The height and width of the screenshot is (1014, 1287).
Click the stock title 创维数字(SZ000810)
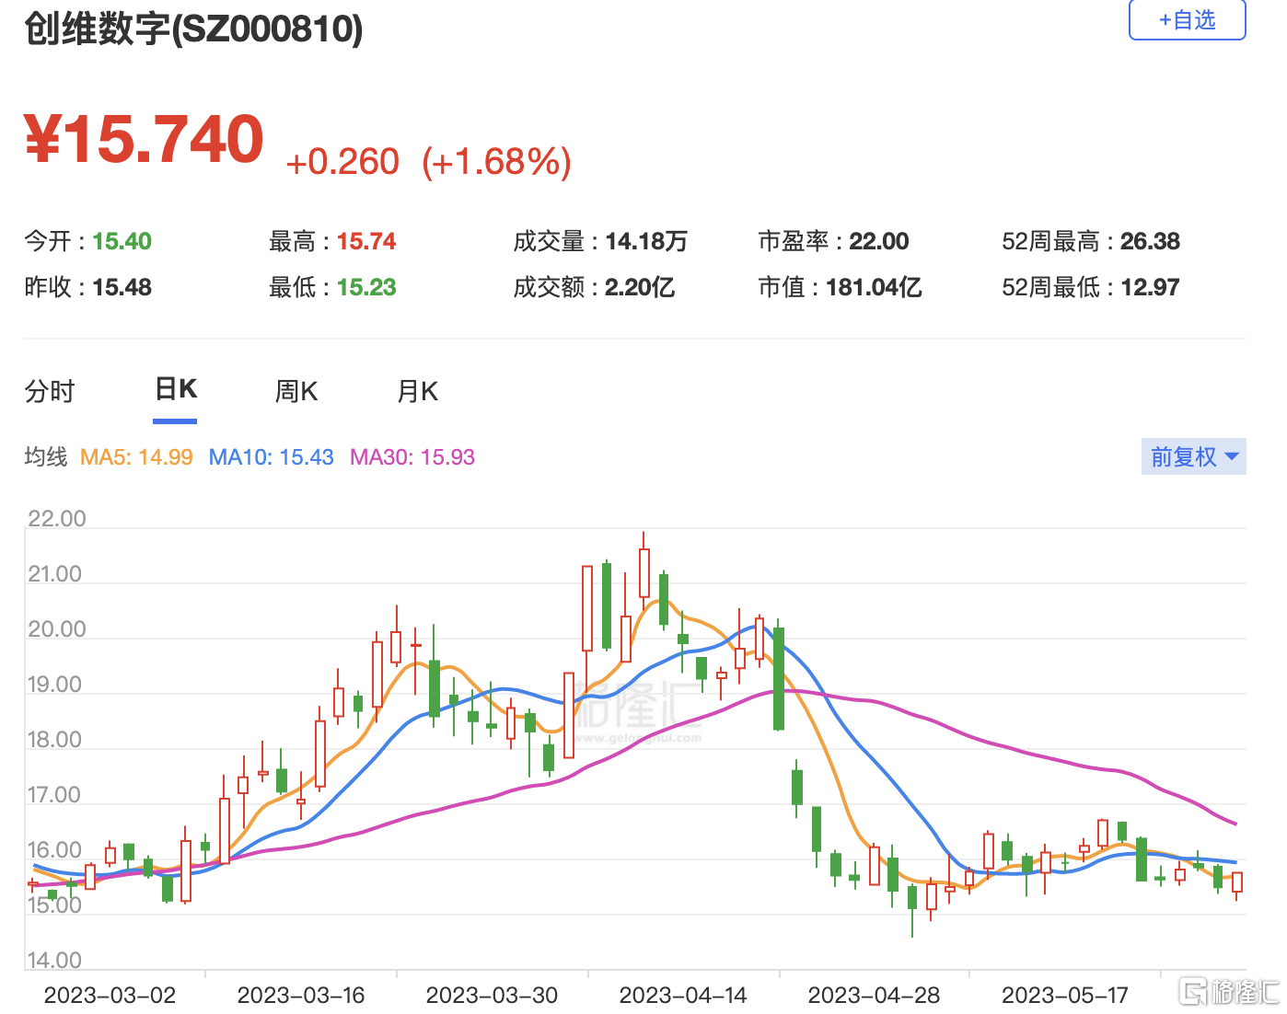[193, 29]
